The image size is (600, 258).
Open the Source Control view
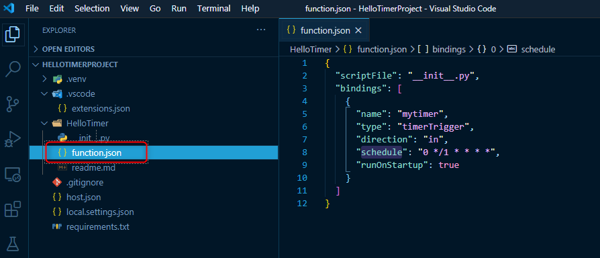click(12, 104)
